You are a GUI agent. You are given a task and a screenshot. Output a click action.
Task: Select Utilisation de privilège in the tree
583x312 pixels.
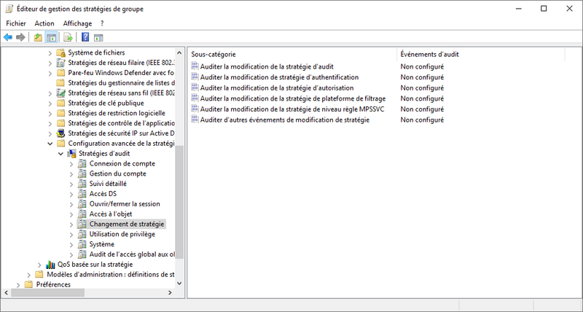point(122,234)
